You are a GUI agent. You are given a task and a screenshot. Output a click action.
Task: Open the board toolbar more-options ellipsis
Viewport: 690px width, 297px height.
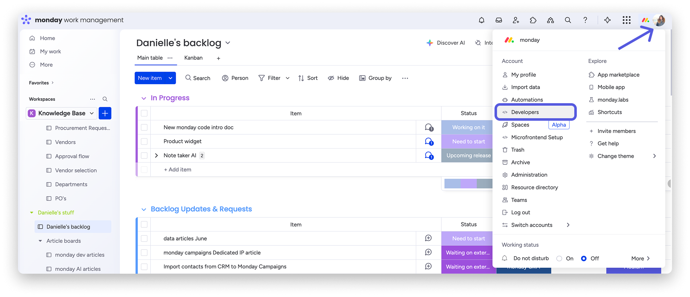(x=405, y=78)
